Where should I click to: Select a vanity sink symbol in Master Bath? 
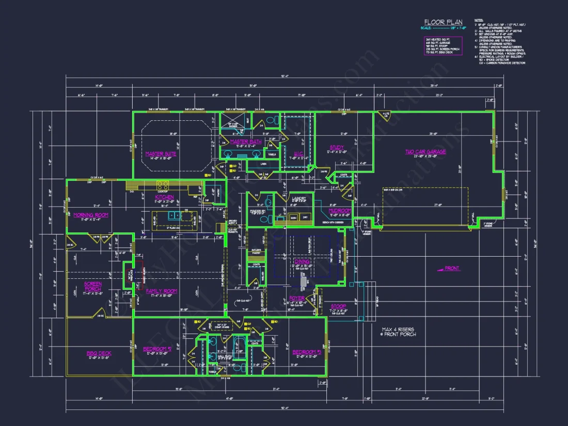tap(228, 154)
